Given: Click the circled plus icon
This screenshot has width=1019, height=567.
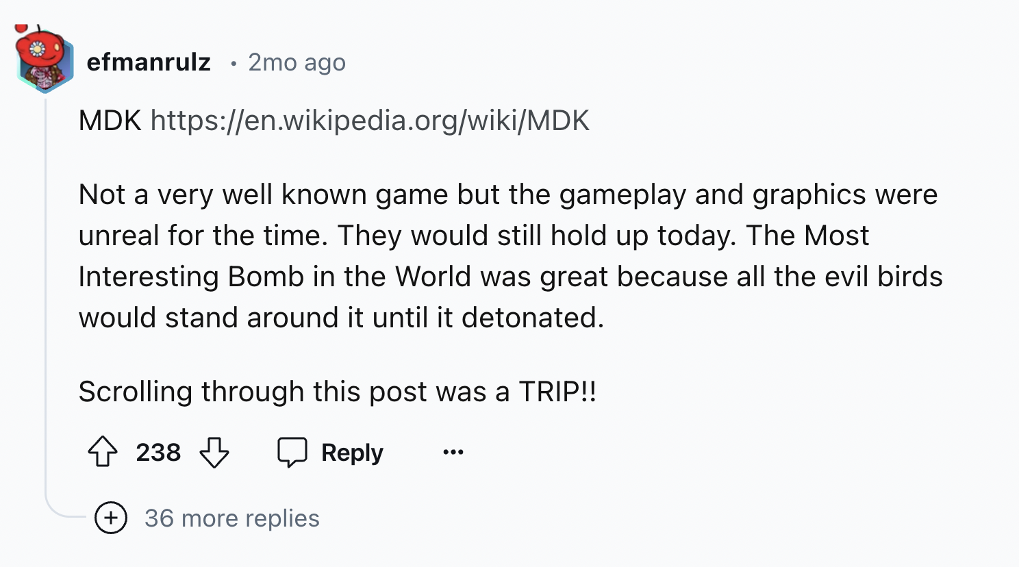Looking at the screenshot, I should point(111,518).
